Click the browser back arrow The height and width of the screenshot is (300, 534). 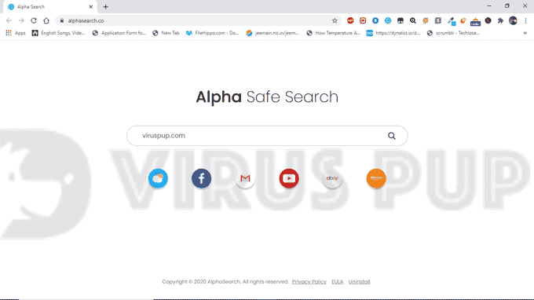tap(9, 20)
